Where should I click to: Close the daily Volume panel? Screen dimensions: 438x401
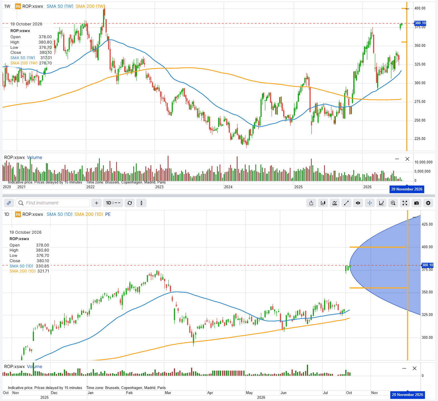click(x=415, y=368)
